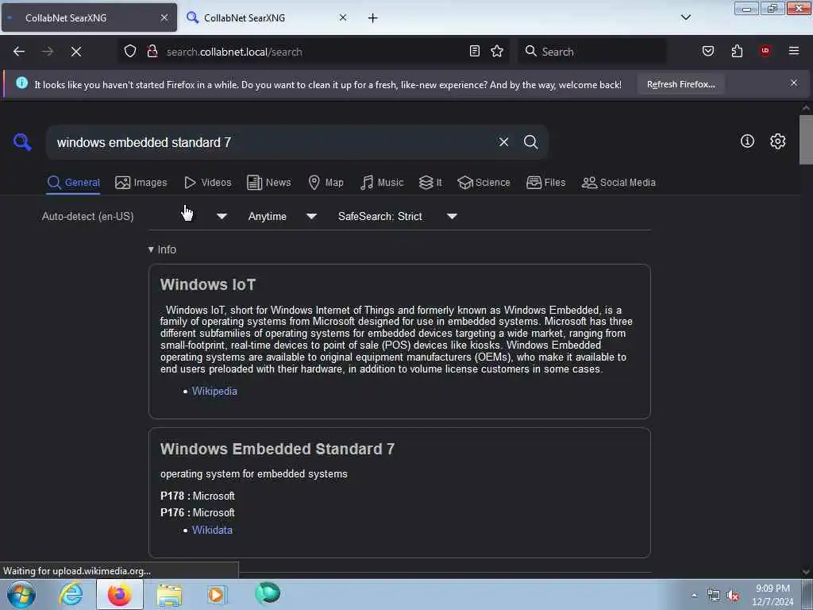The height and width of the screenshot is (610, 813).
Task: Switch to the Science category
Action: (484, 183)
